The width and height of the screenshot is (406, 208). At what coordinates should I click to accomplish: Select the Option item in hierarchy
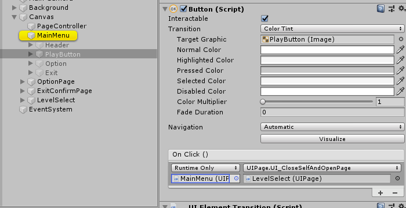click(x=56, y=64)
